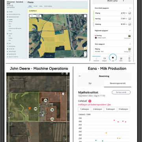Open the Besetningsoversikt tab
142x142 pixels.
[118, 83]
